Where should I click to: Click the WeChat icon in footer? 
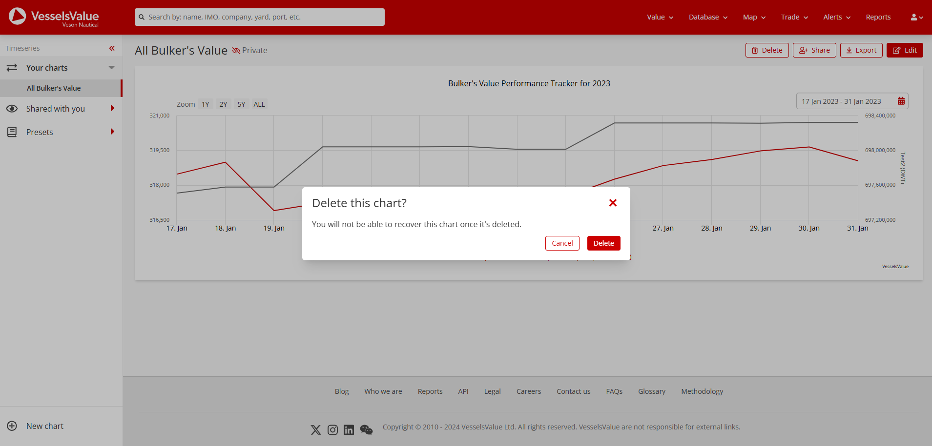pyautogui.click(x=366, y=429)
